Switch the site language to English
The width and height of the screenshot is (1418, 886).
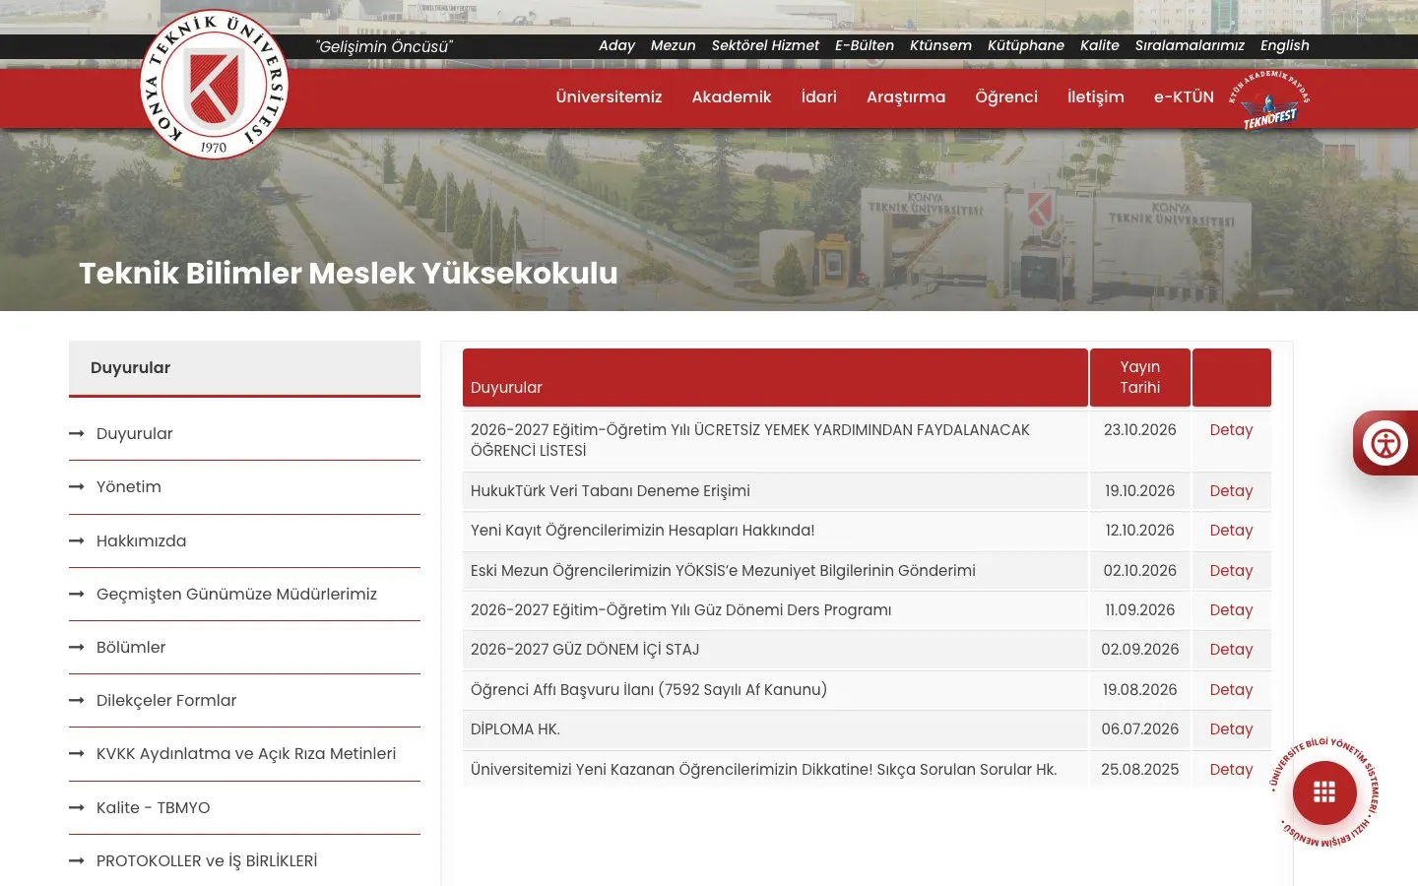(x=1285, y=45)
